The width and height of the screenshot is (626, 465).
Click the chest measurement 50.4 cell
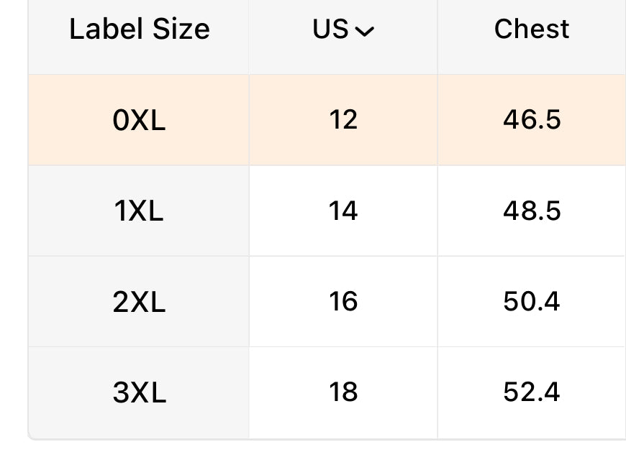pos(532,302)
